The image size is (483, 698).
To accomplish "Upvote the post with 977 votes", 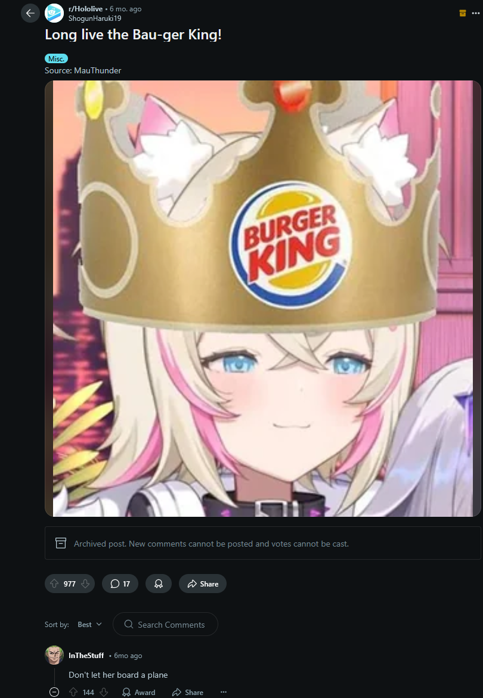I will (x=54, y=584).
